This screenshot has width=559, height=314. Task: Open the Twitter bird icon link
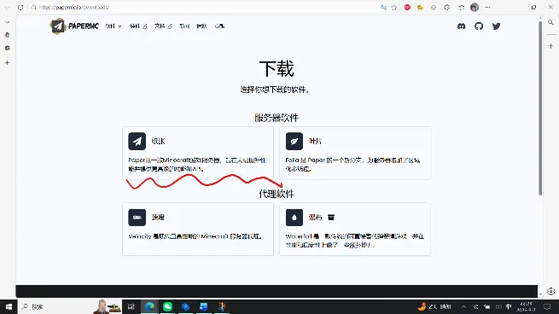(496, 26)
